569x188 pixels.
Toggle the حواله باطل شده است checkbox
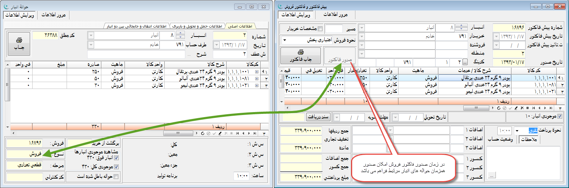[116, 176]
